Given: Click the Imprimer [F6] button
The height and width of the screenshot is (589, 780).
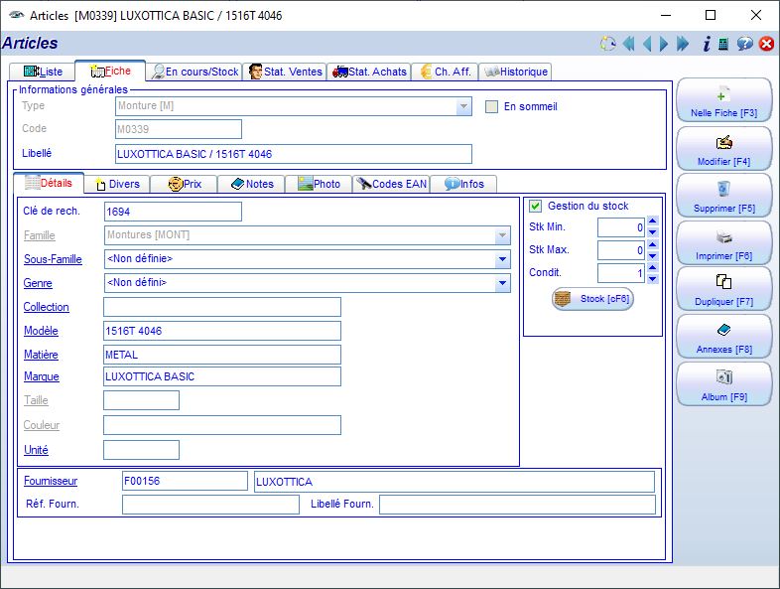Looking at the screenshot, I should click(723, 243).
